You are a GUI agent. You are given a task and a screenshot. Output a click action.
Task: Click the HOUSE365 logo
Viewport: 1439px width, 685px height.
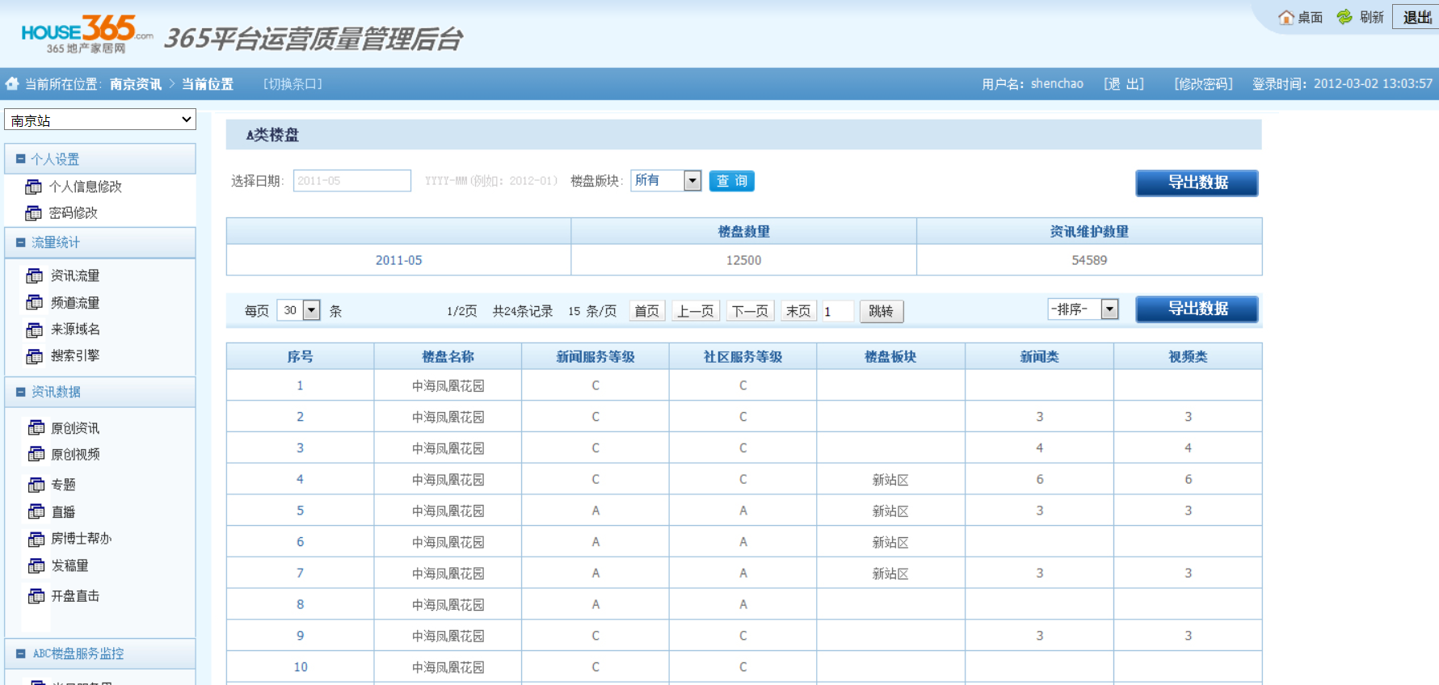point(86,35)
